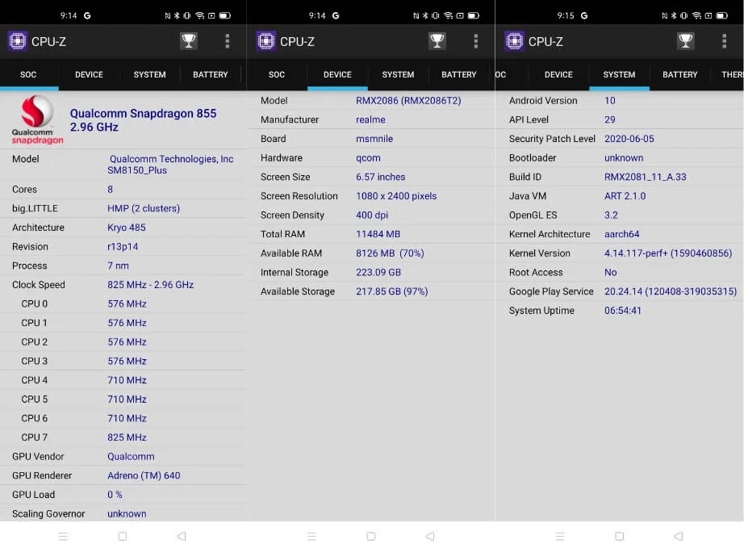The height and width of the screenshot is (548, 744).
Task: Switch to the BATTERY tab in the third screen
Action: click(x=680, y=74)
